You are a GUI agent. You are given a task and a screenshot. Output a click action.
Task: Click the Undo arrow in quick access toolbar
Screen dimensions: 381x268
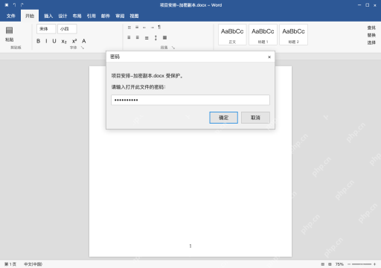14,4
